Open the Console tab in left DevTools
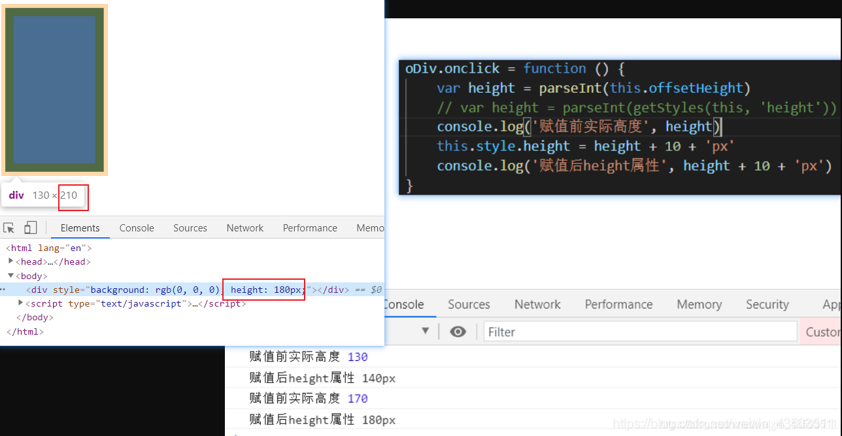This screenshot has width=842, height=436. (137, 228)
